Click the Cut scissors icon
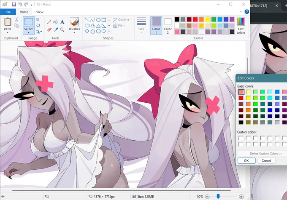The height and width of the screenshot is (200, 287). point(16,19)
